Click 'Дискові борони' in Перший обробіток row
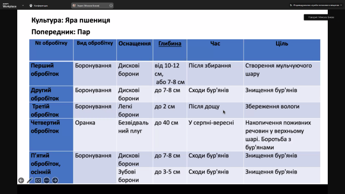The height and width of the screenshot is (194, 345). tap(135, 73)
